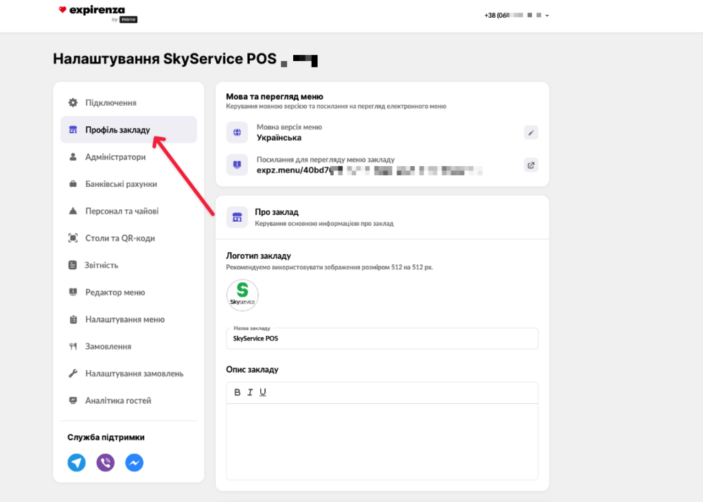
Task: Open Telegram support chat icon
Action: click(77, 463)
